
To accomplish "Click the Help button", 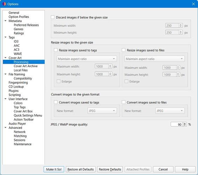I will [185, 169].
